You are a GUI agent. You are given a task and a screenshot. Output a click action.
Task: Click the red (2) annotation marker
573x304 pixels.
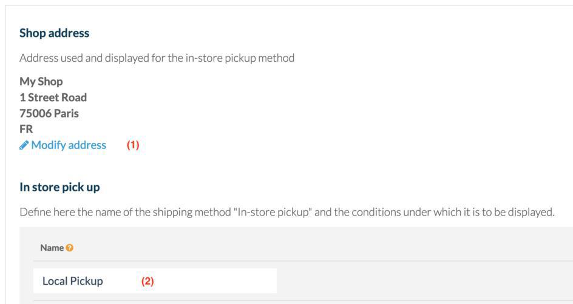coord(147,281)
